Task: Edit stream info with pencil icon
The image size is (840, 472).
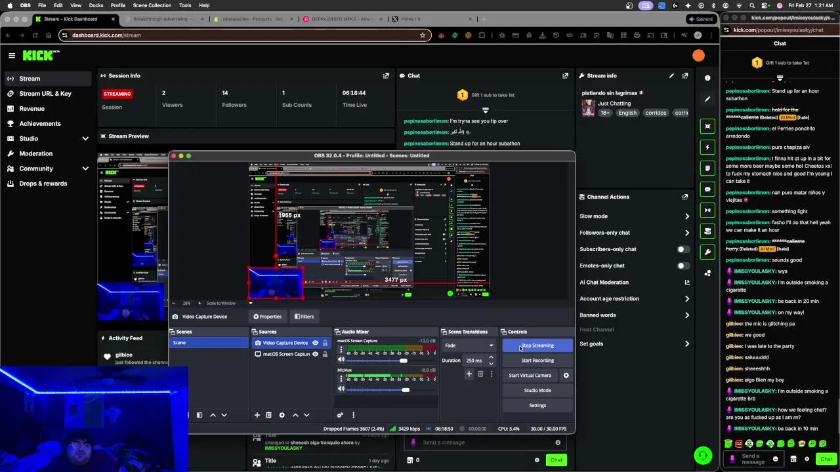Action: 671,76
